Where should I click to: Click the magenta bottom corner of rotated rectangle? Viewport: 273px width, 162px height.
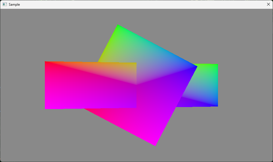[x=155, y=144]
